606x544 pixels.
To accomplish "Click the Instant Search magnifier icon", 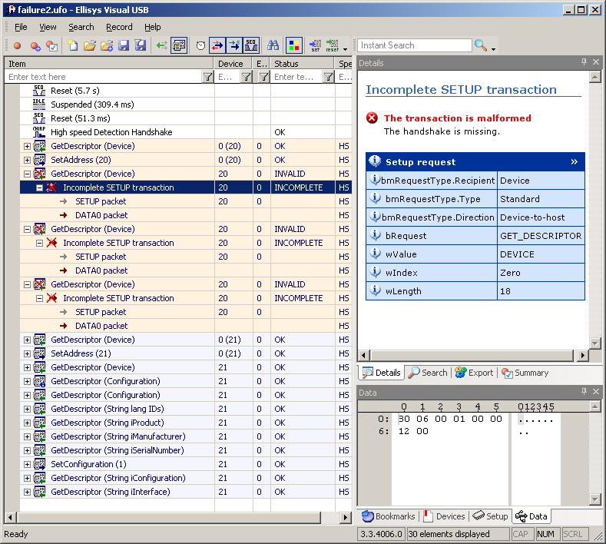I will [x=480, y=45].
